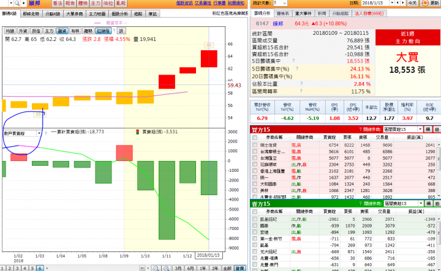The image size is (441, 271).
Task: Go to next date with right arrow
Action: click(403, 3)
